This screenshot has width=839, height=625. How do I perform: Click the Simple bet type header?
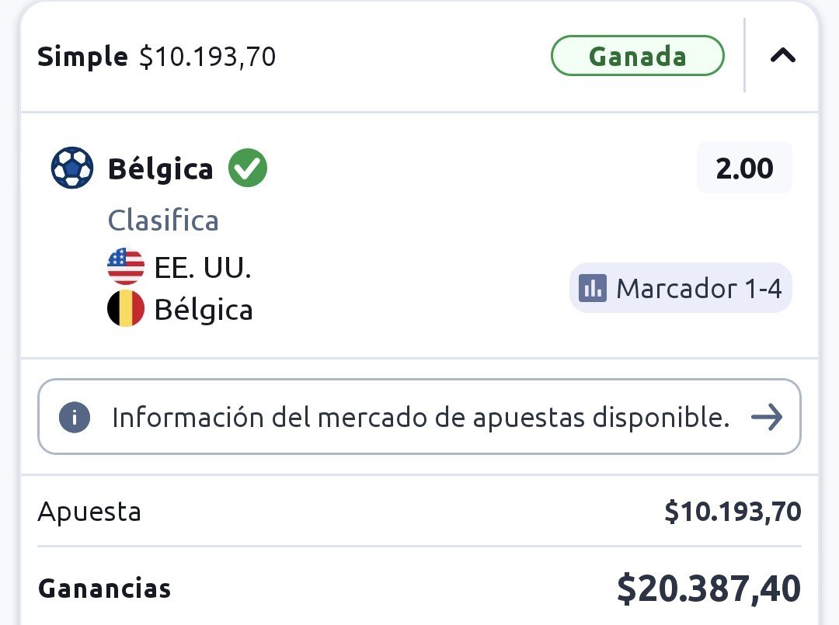pyautogui.click(x=82, y=56)
